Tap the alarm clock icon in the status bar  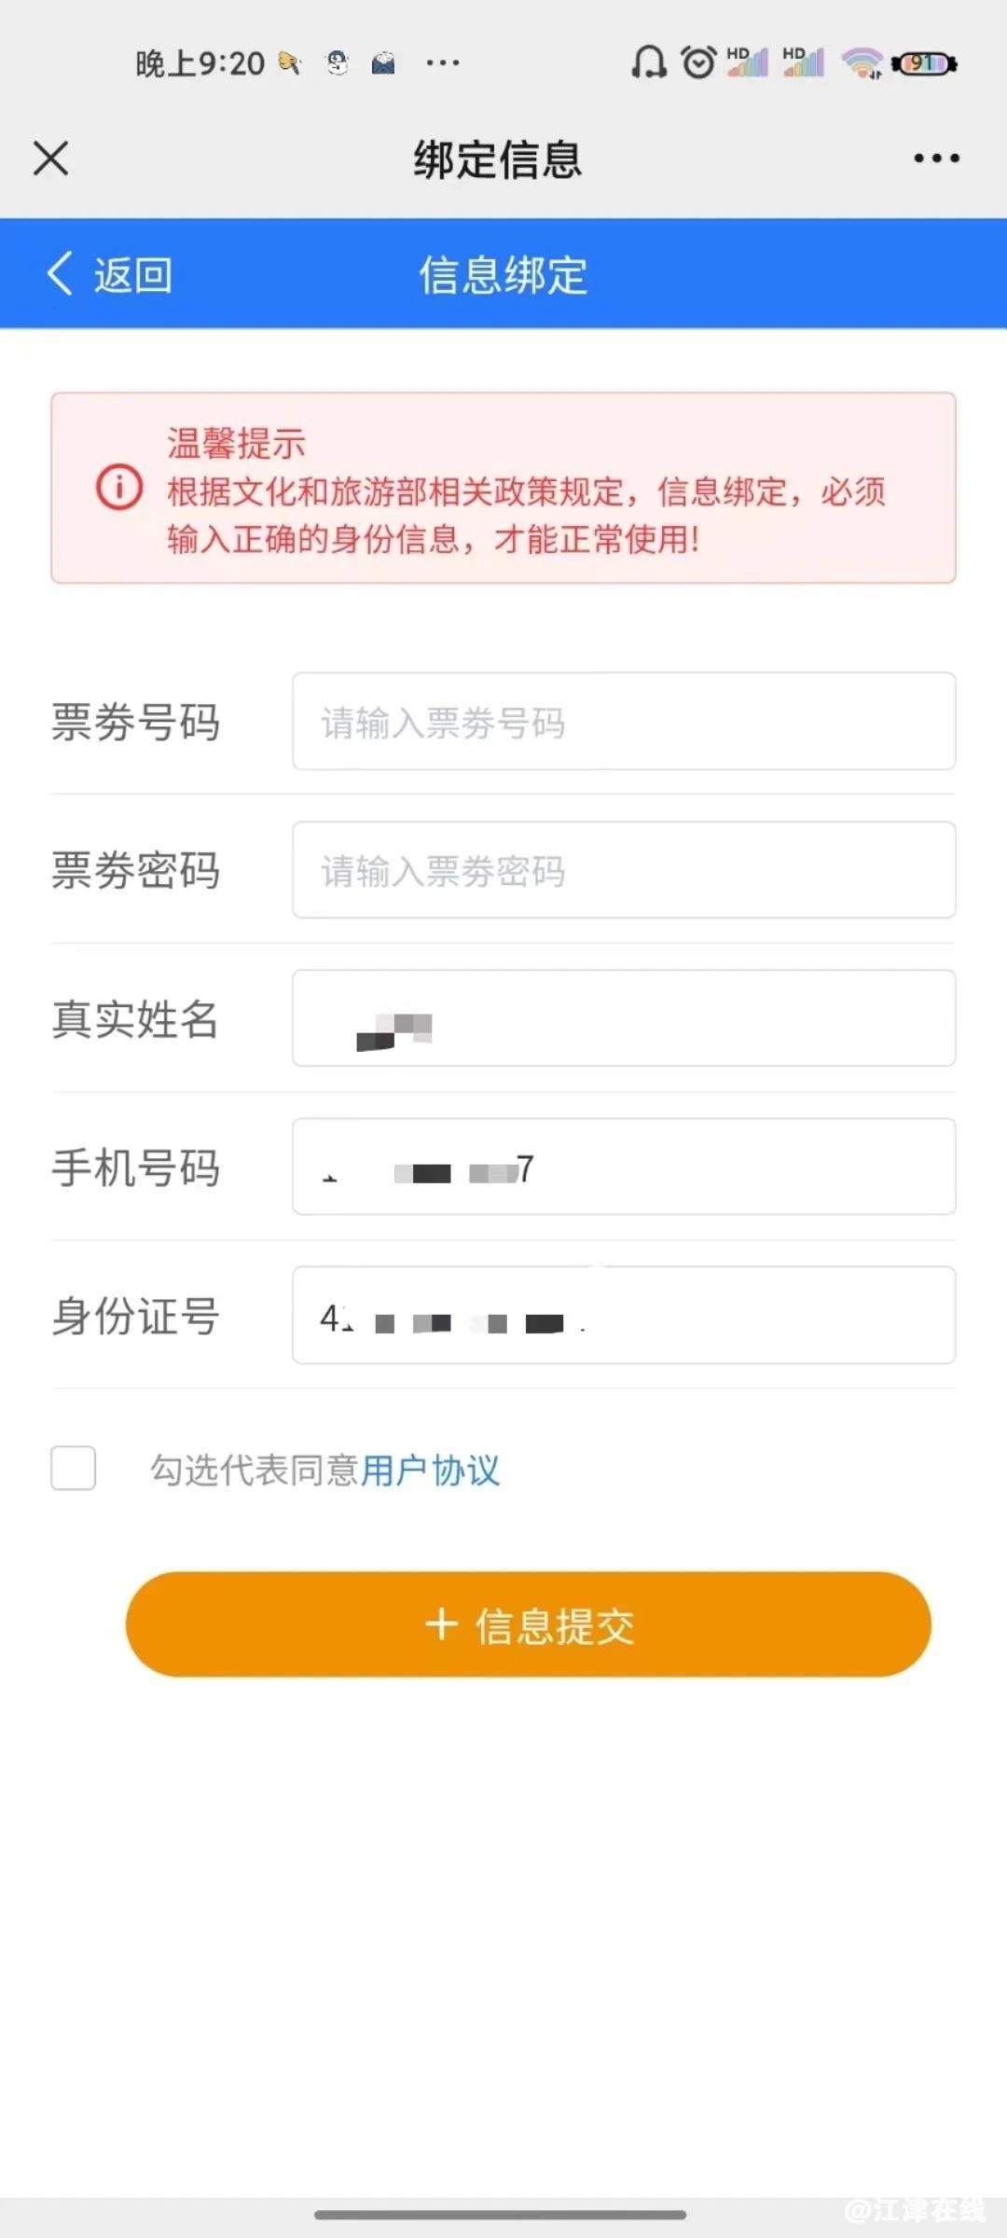[x=698, y=63]
